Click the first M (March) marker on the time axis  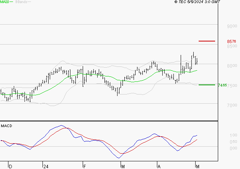[x=123, y=167]
